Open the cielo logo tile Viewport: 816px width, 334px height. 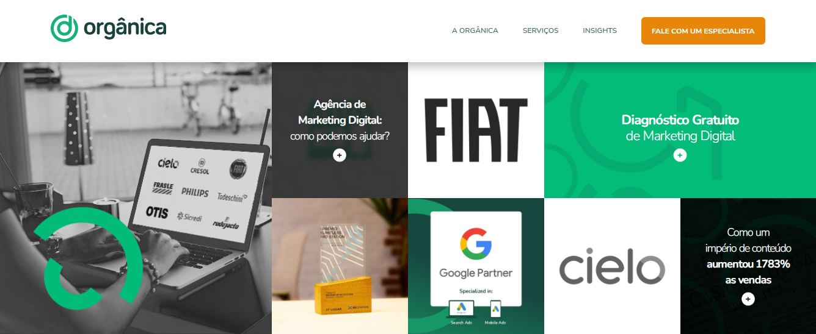612,266
